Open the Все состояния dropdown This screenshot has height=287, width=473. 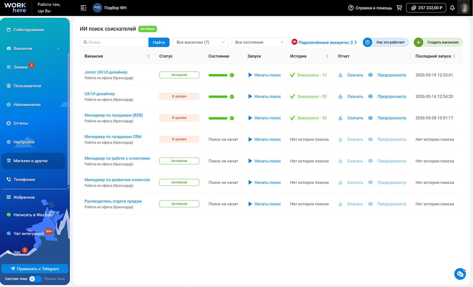point(259,42)
